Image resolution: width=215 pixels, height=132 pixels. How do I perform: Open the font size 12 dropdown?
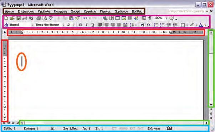coord(74,25)
